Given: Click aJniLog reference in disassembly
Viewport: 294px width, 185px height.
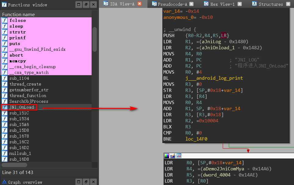Looking at the screenshot, I should pos(211,42).
